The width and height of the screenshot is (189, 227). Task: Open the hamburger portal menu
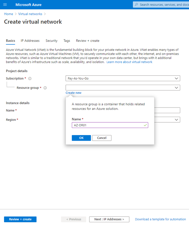pyautogui.click(x=5, y=5)
